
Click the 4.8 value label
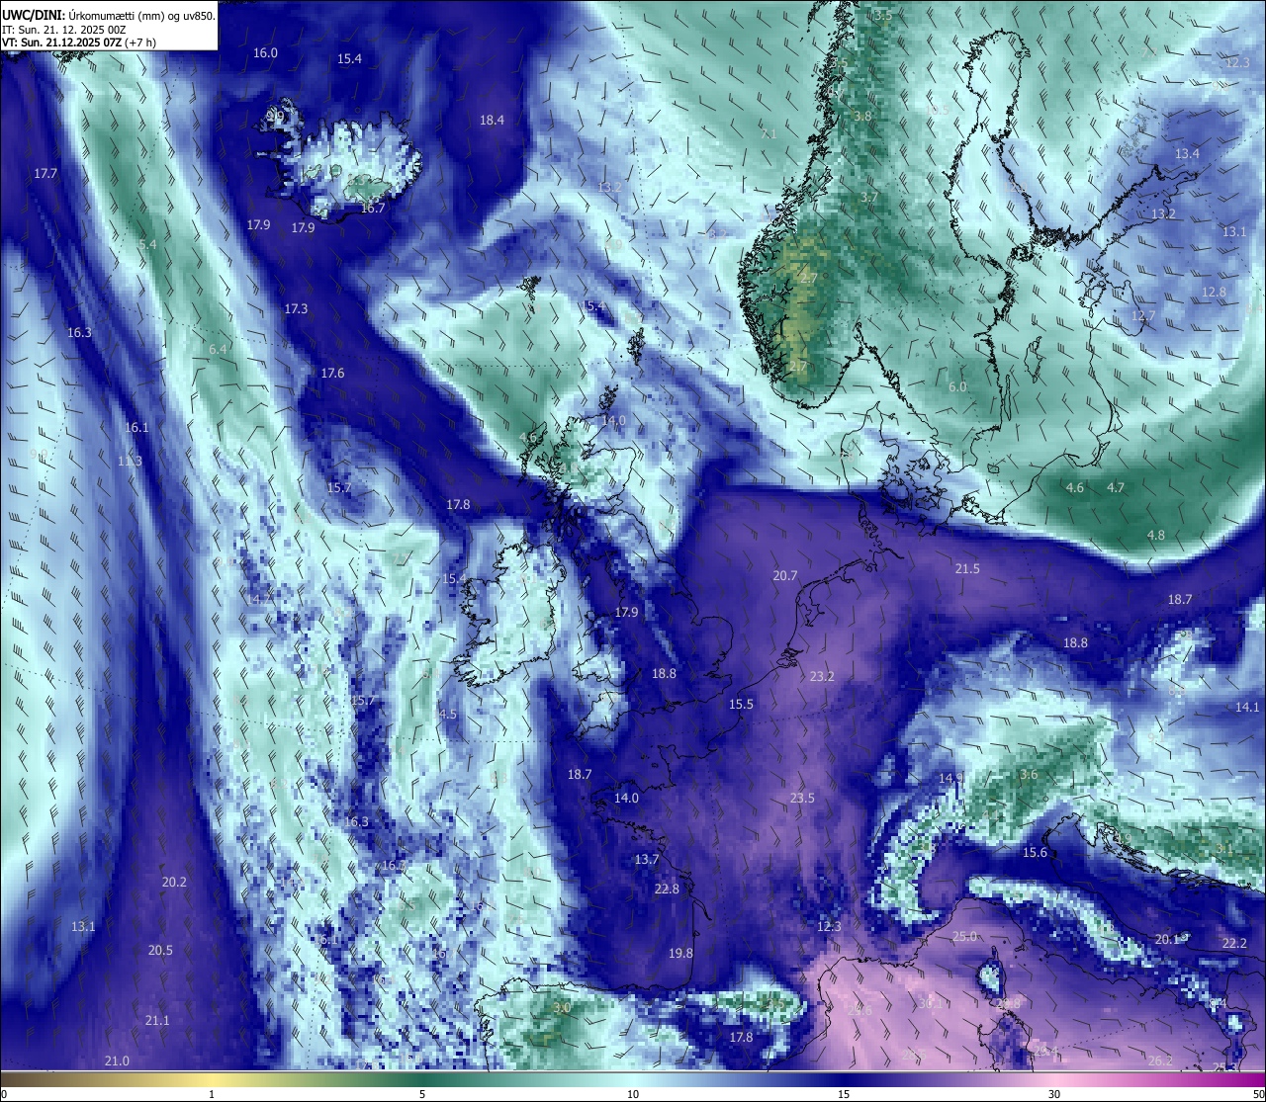point(1155,536)
